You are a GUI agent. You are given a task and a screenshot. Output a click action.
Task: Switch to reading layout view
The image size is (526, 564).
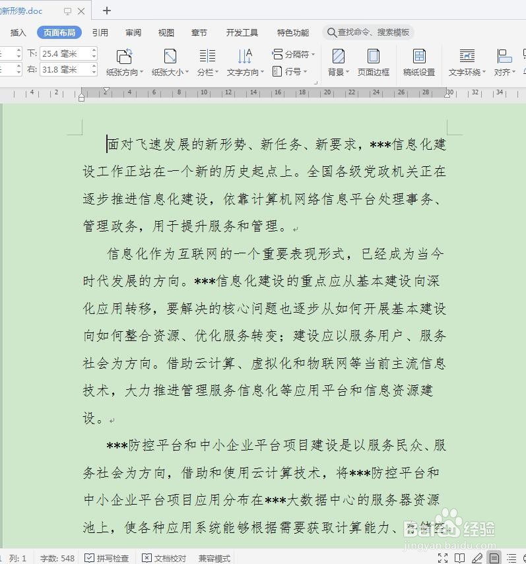(459, 558)
